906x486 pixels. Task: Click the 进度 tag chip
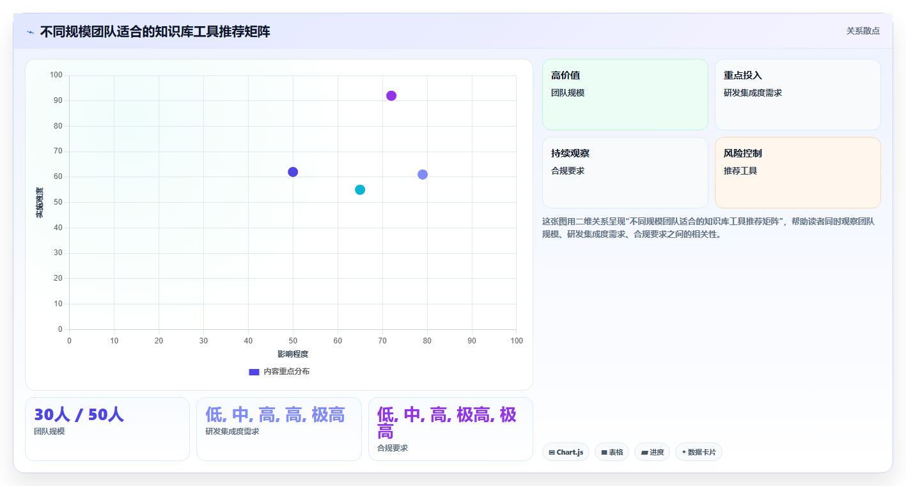coord(652,452)
